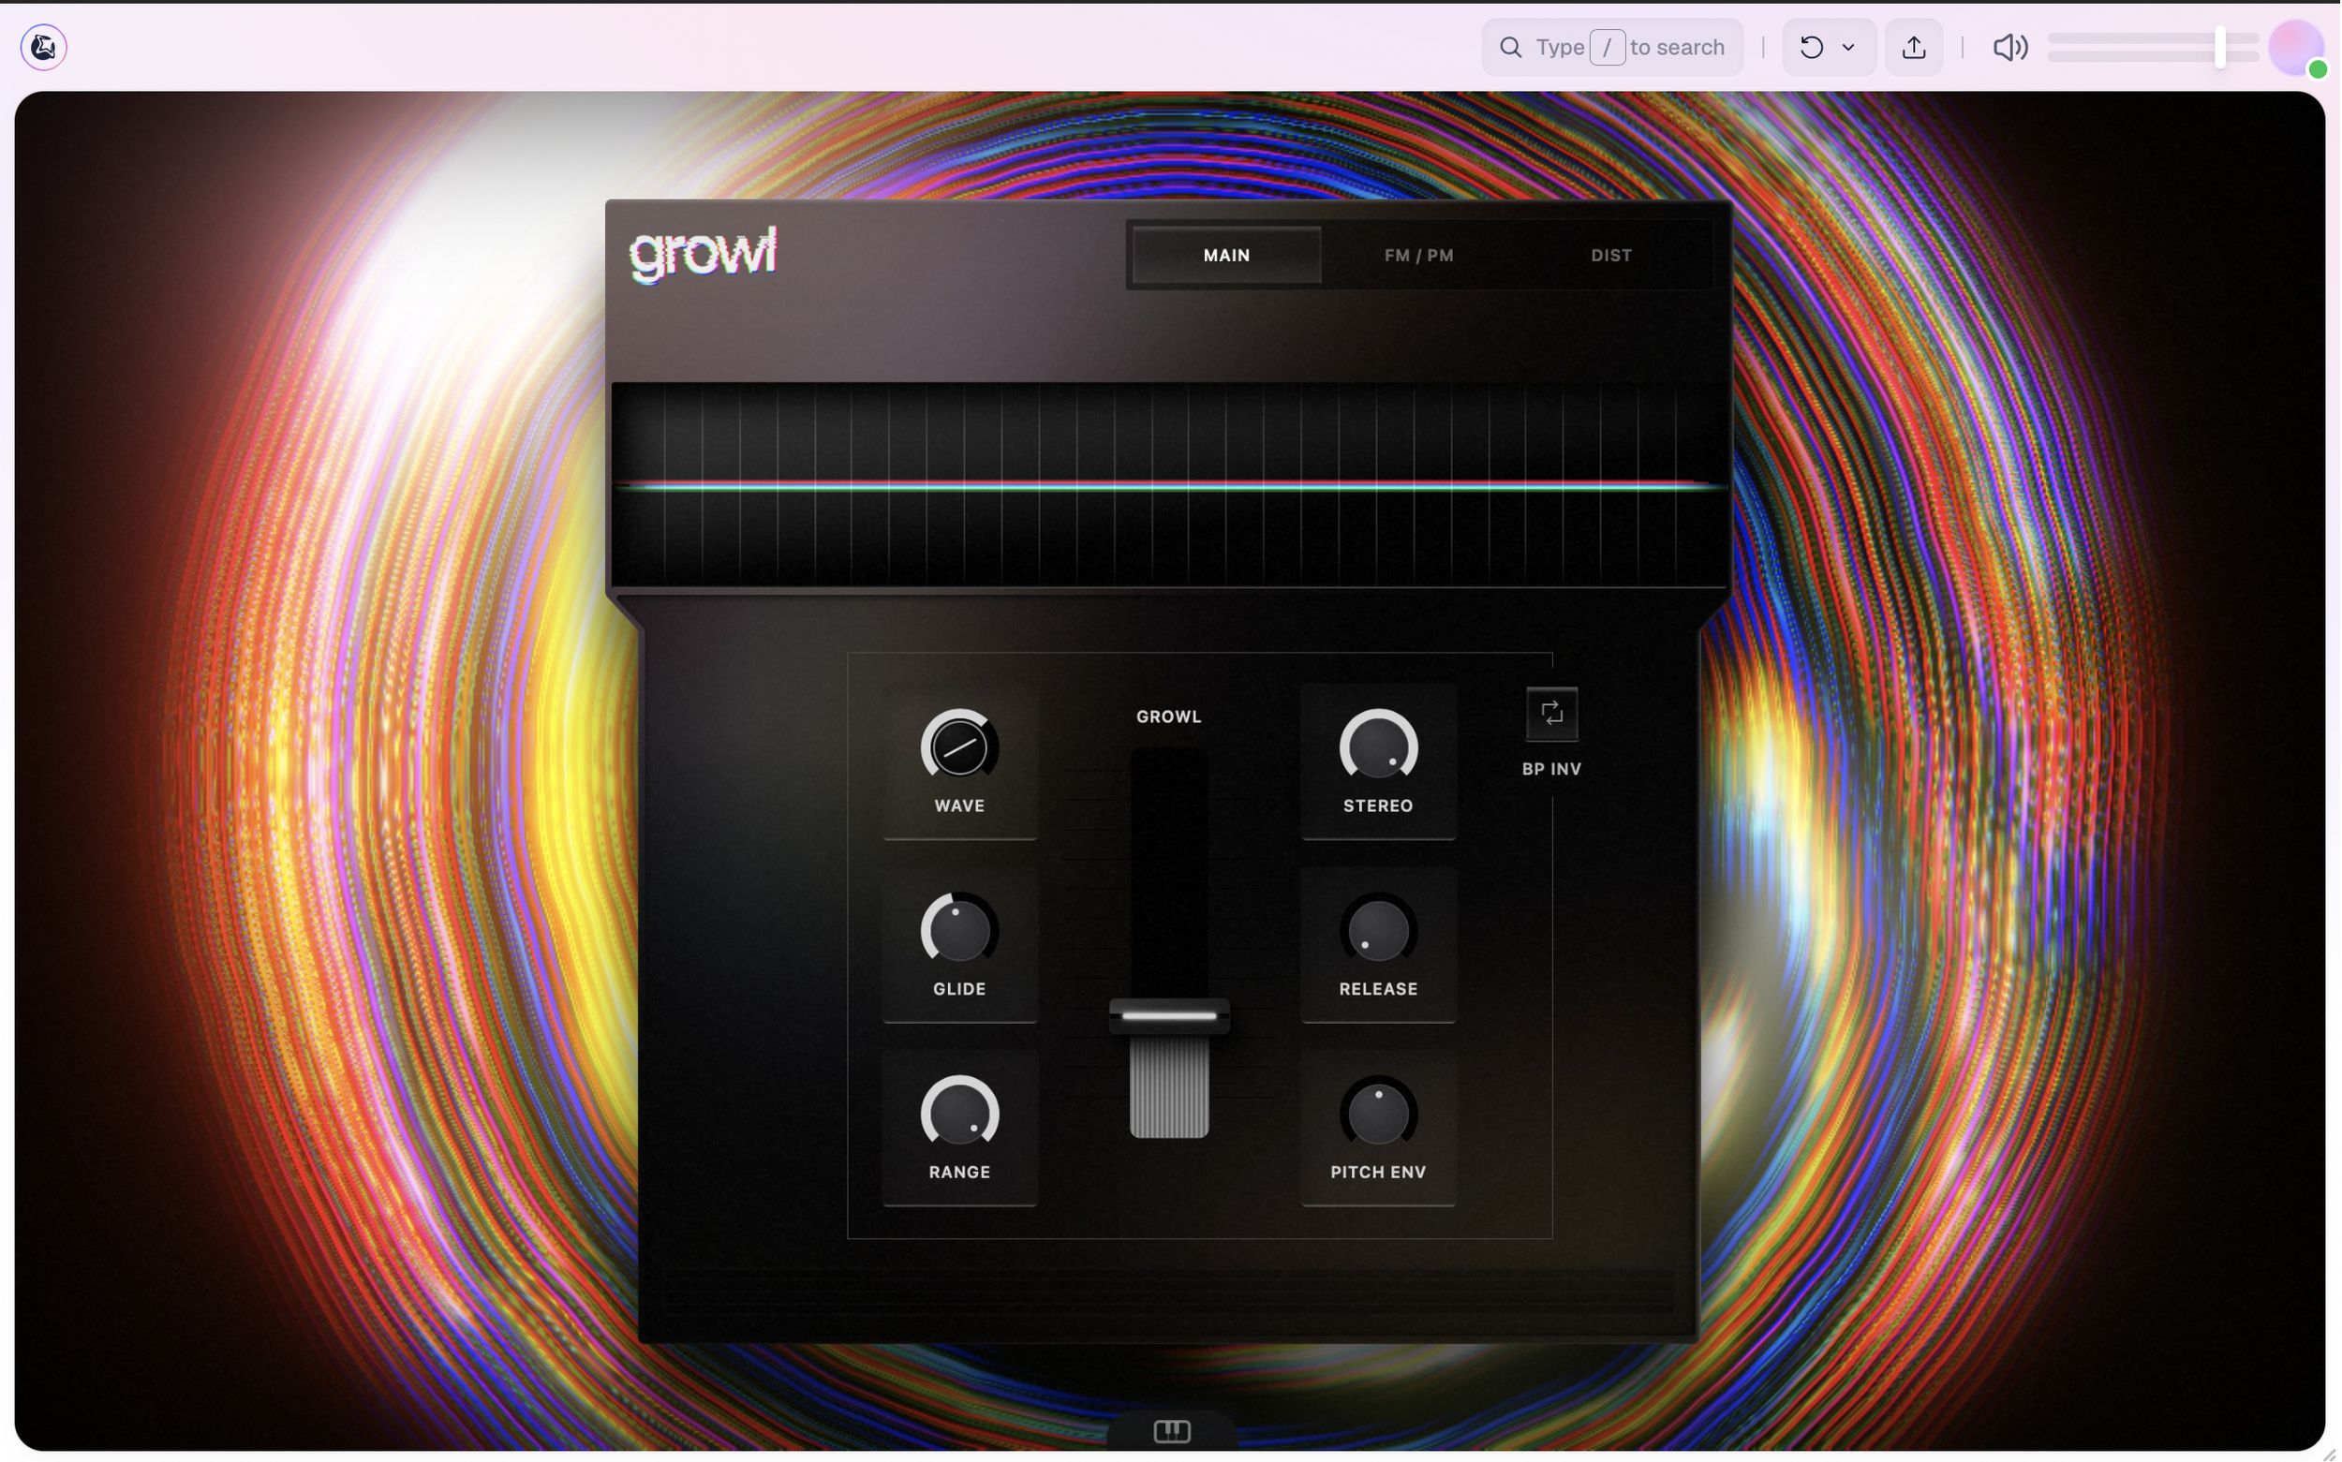Click the WAVE label text

tap(959, 805)
